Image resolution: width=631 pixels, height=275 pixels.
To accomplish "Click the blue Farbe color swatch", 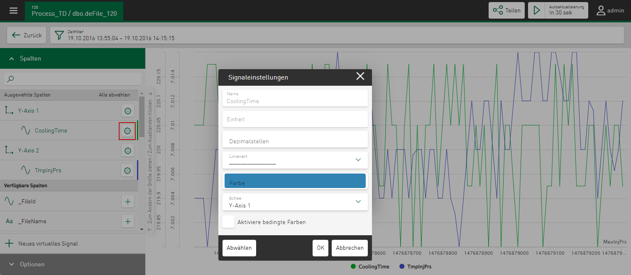I will [x=295, y=181].
